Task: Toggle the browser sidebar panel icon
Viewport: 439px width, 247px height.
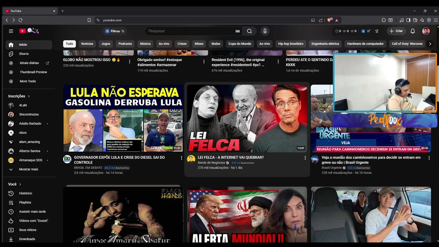Action: point(408,20)
